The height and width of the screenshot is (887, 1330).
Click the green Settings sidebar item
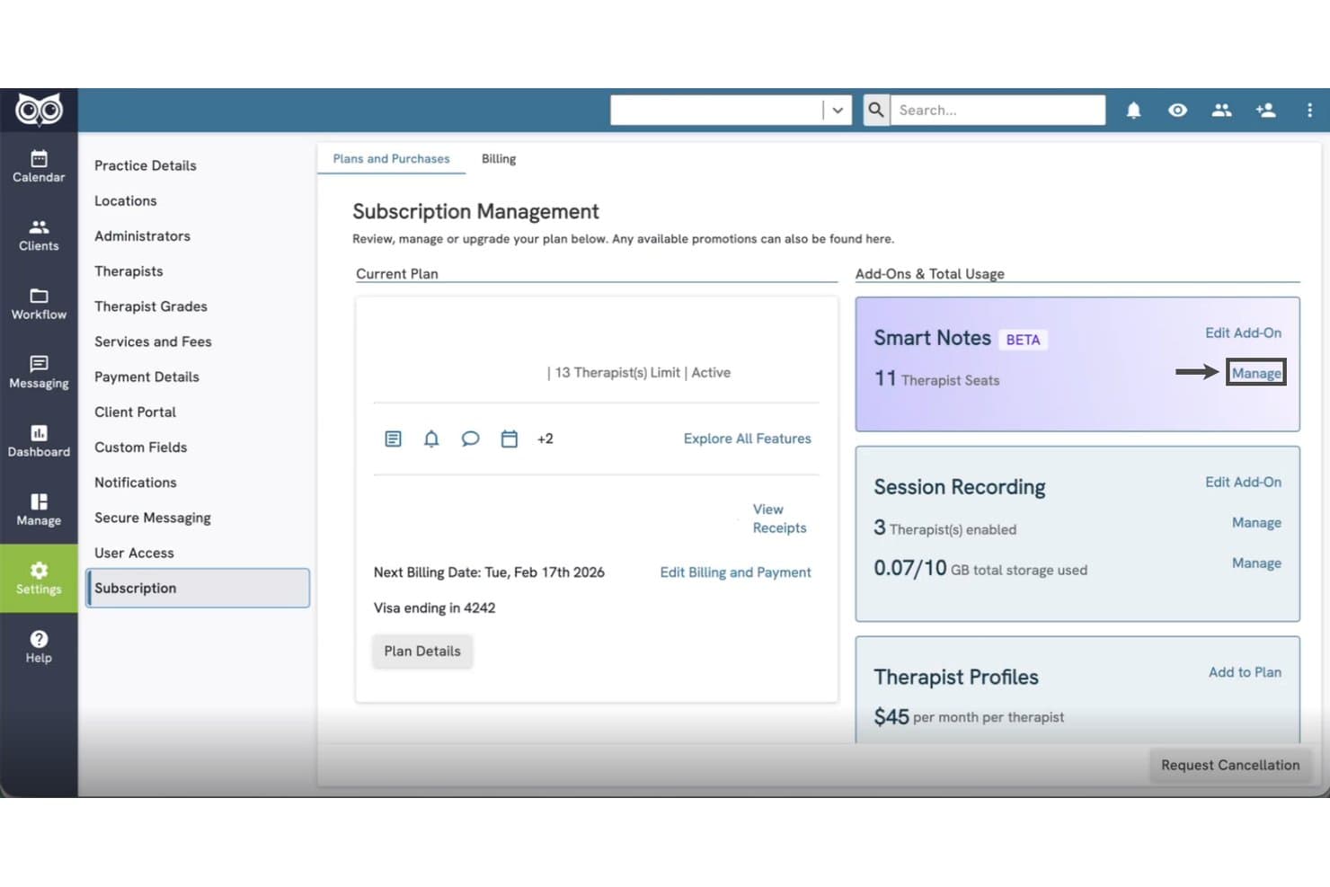pos(39,579)
